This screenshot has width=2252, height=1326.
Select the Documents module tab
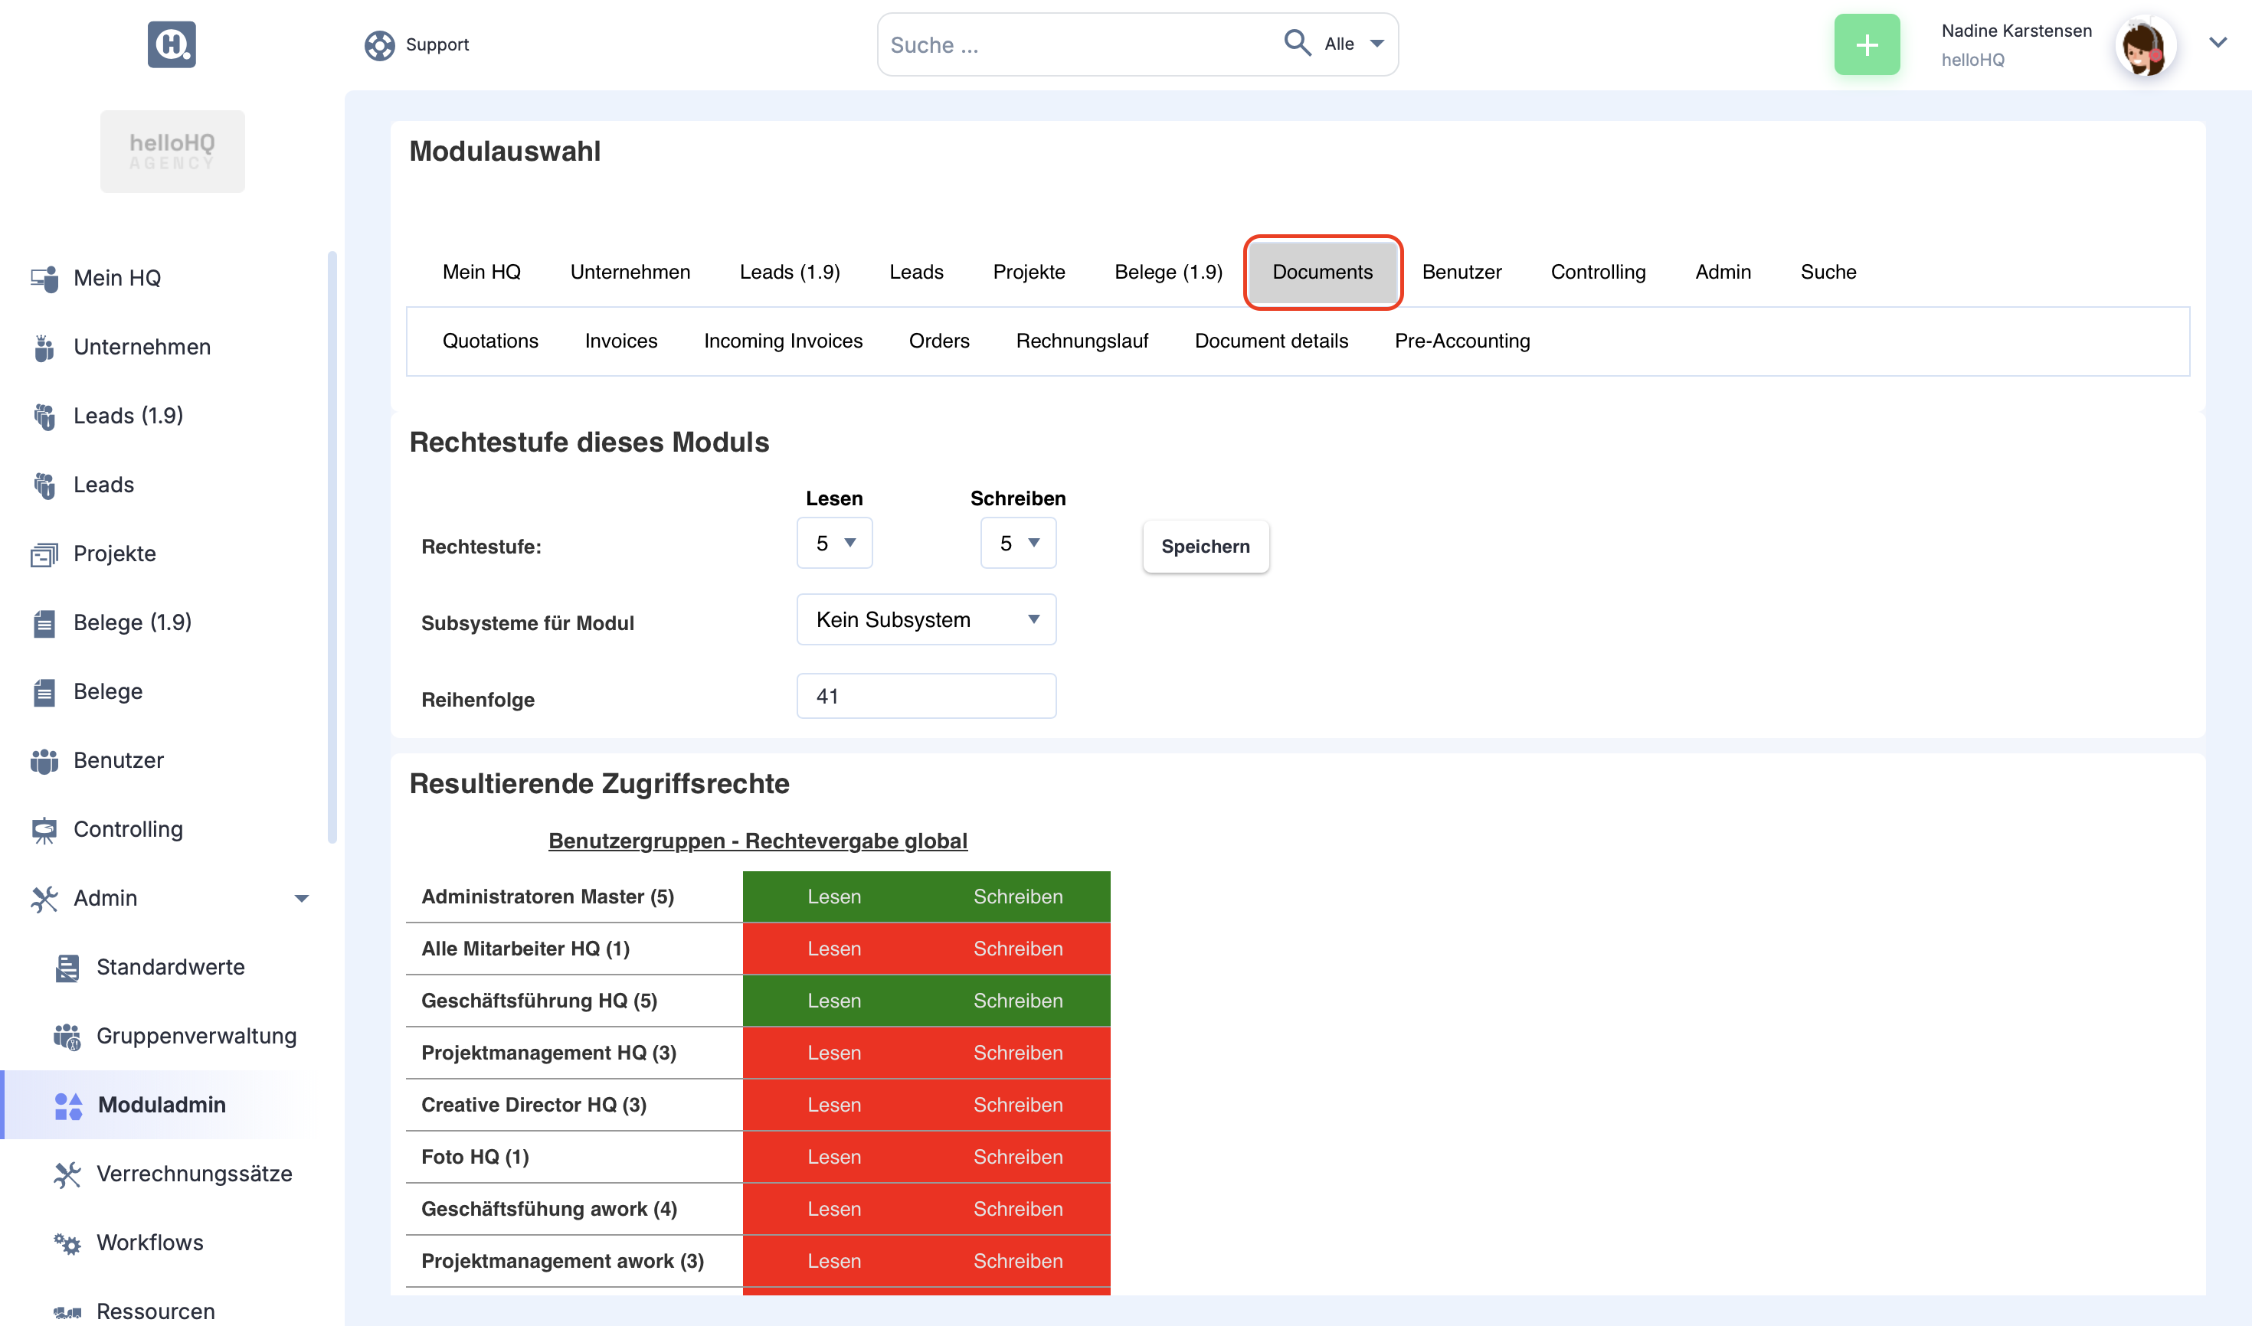[x=1322, y=272]
